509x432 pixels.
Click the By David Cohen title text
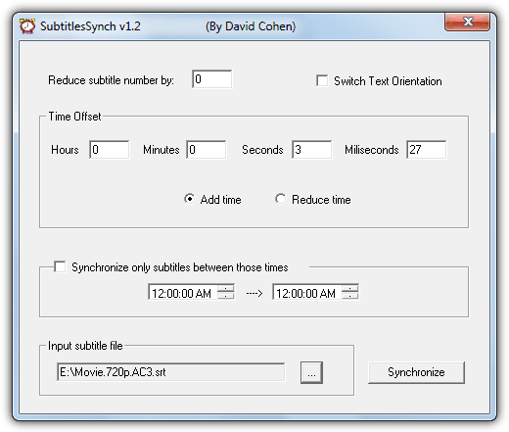[x=251, y=26]
